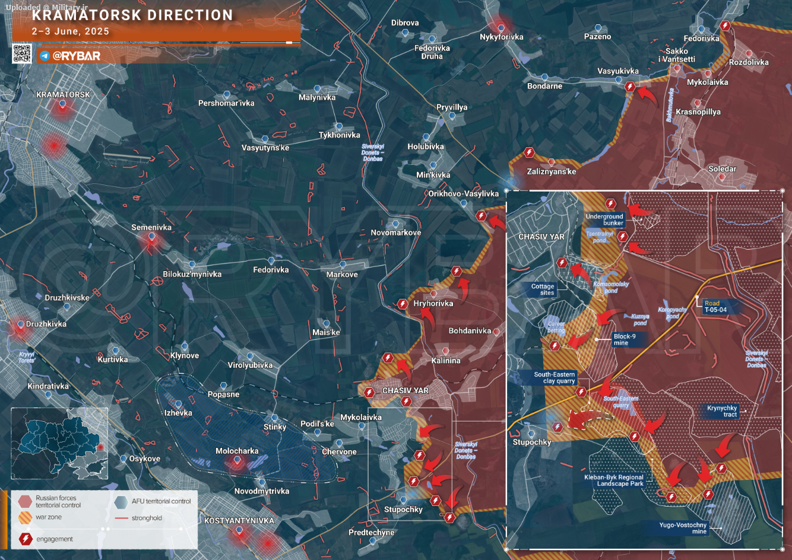Click the 'Kuznya pond' label
This screenshot has width=792, height=560.
[x=640, y=320]
